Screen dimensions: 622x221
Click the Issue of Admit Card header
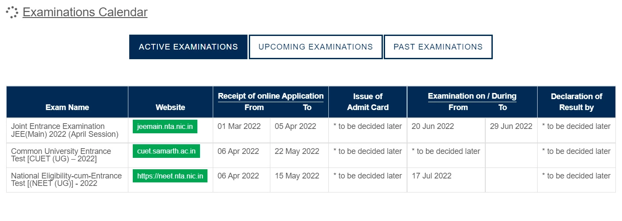click(x=368, y=102)
